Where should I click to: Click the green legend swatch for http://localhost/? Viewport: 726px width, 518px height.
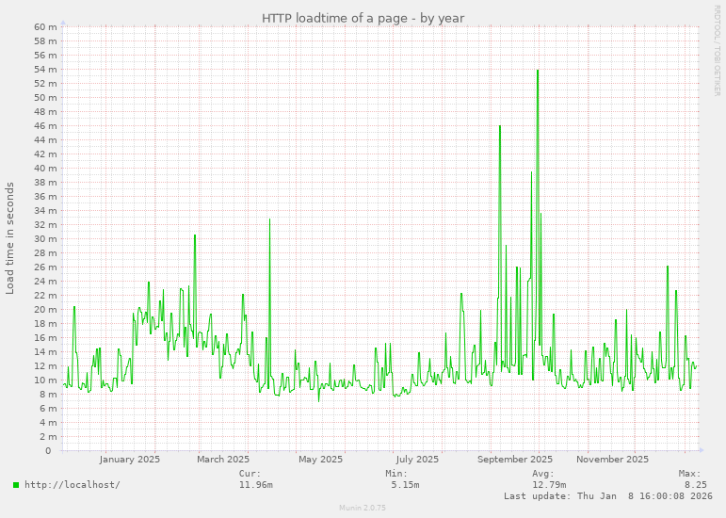pos(16,485)
